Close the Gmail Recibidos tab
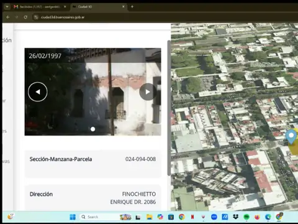Screen dimensions: 298x224 click(65, 7)
